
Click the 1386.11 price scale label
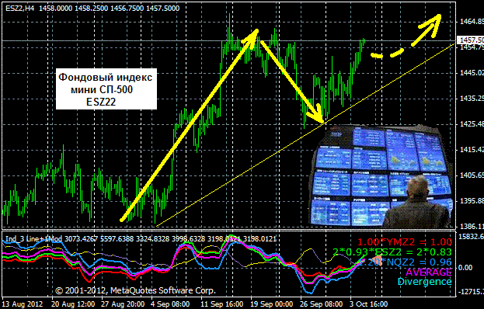472,227
